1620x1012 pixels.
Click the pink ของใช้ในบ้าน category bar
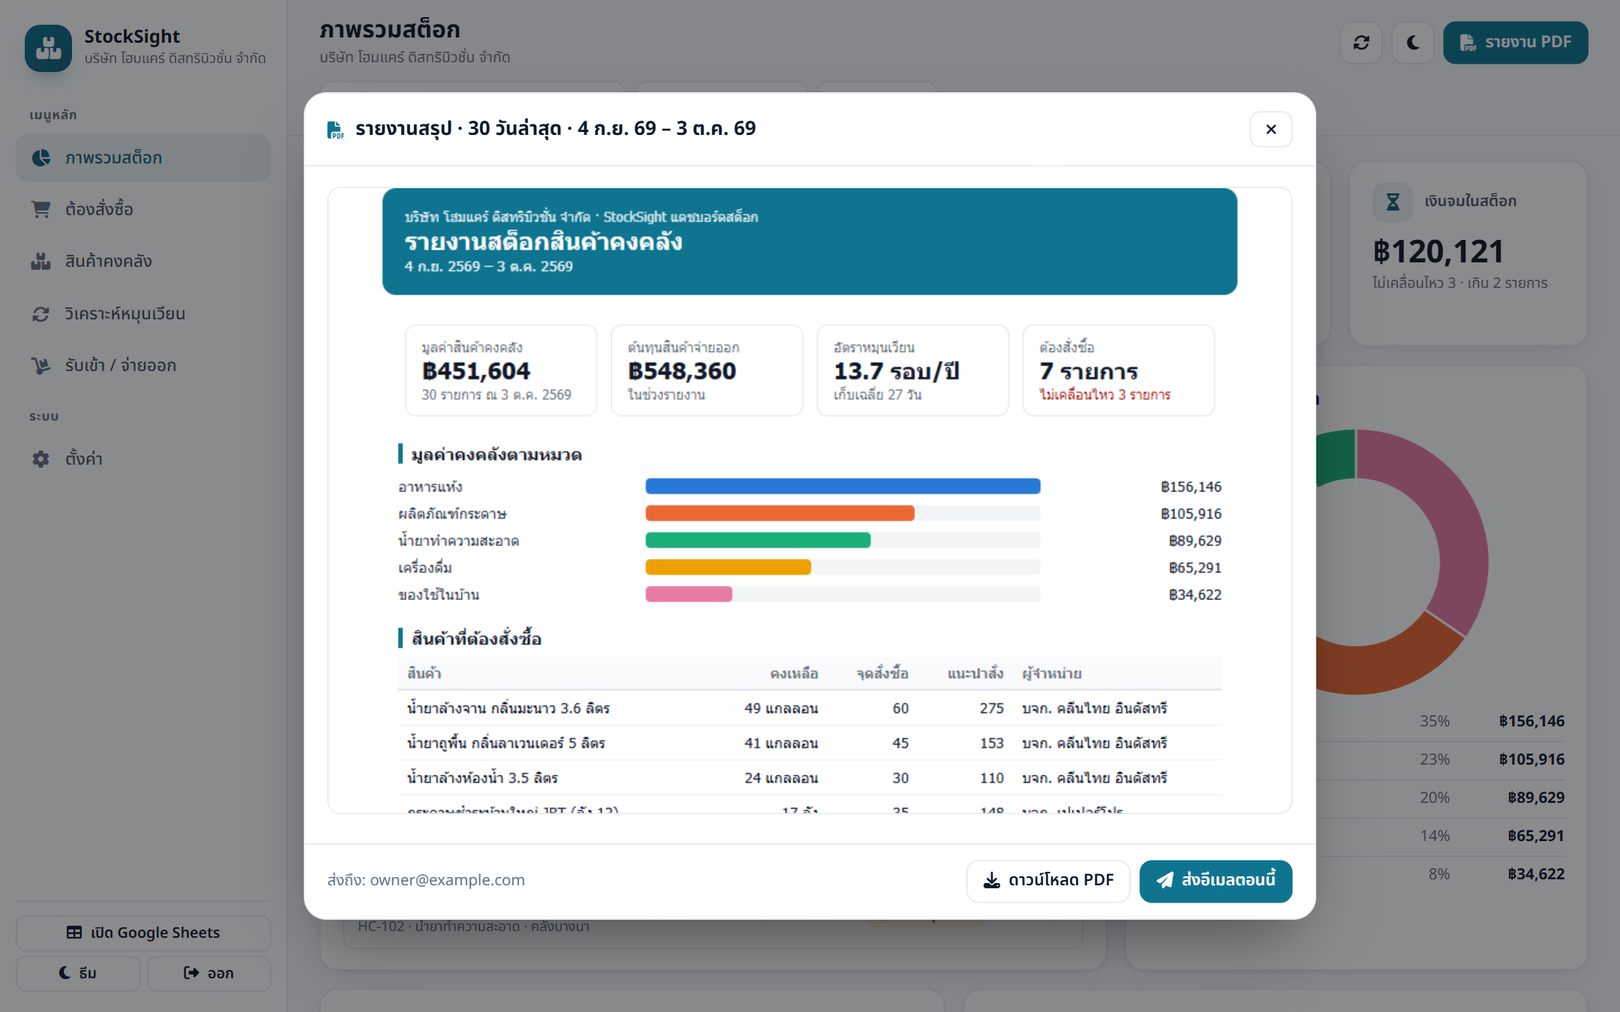pos(688,594)
